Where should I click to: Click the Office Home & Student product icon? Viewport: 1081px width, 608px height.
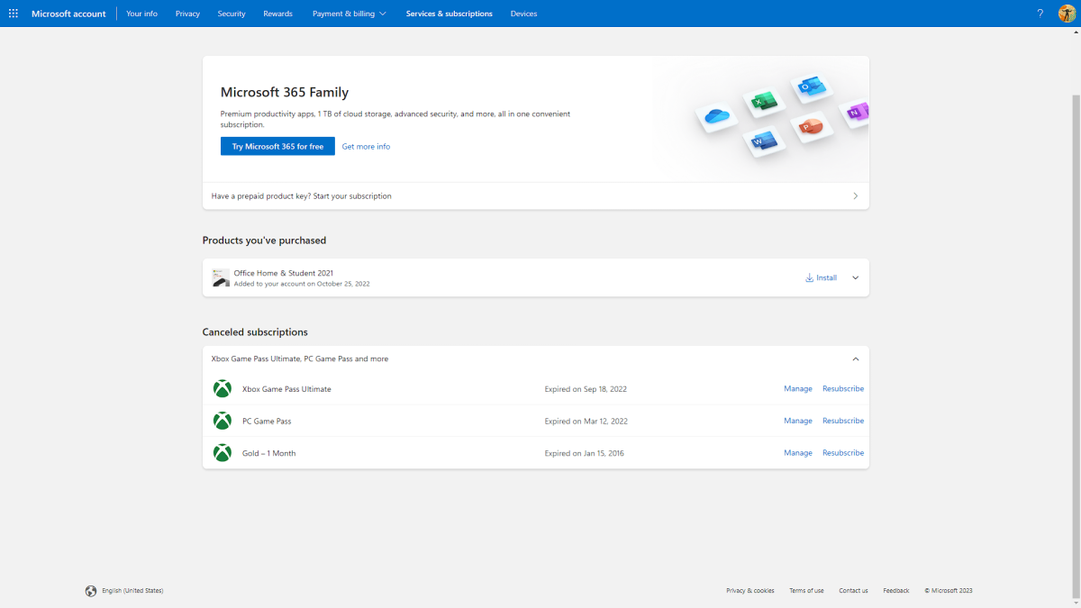220,277
